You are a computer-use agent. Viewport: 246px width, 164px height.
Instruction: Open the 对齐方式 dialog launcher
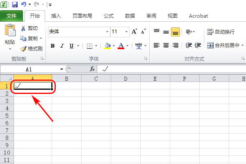pos(243,59)
